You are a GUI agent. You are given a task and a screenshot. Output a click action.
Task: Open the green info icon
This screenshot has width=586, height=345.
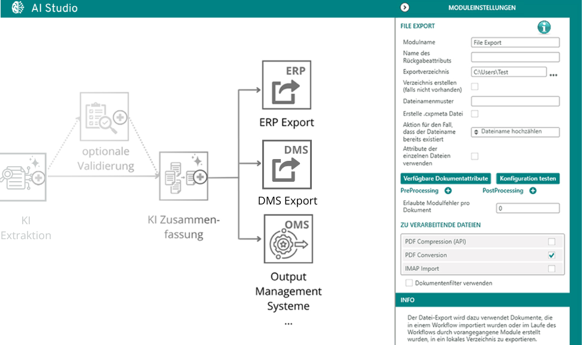[x=544, y=28]
